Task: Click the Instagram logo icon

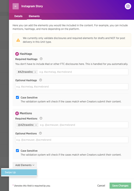Action: pos(128,6)
